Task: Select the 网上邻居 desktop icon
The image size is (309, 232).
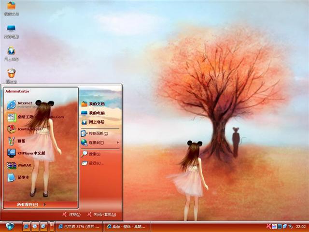Action: (x=11, y=53)
